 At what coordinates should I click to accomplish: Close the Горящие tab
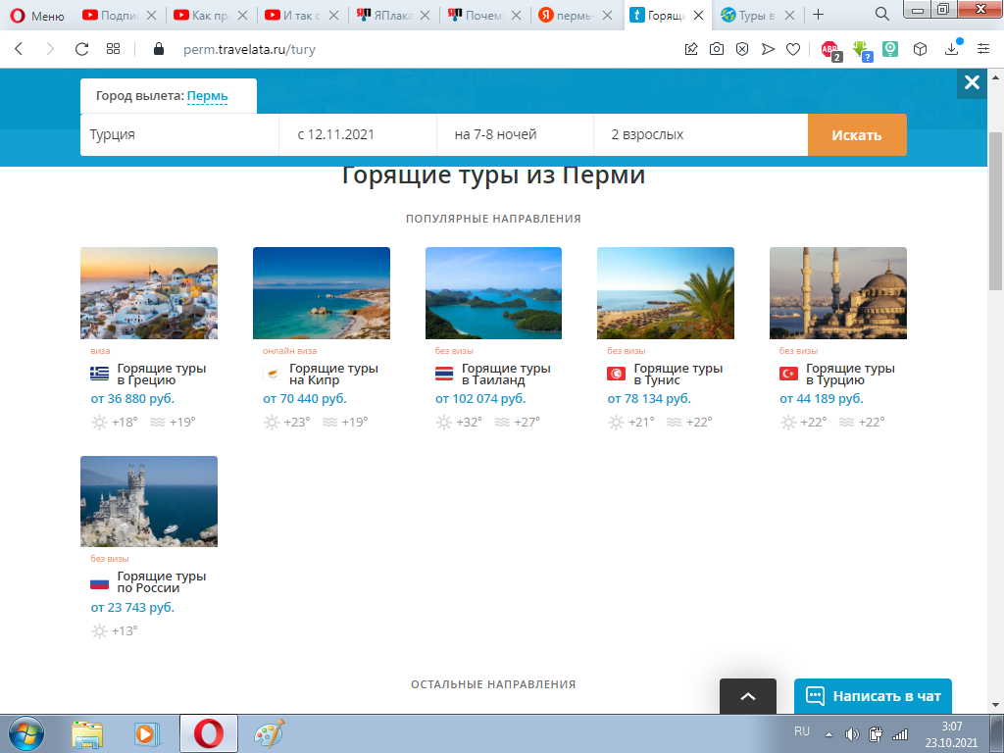(698, 16)
